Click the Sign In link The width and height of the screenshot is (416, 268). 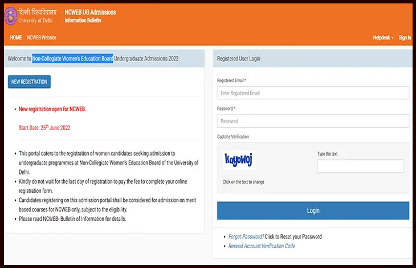[405, 38]
